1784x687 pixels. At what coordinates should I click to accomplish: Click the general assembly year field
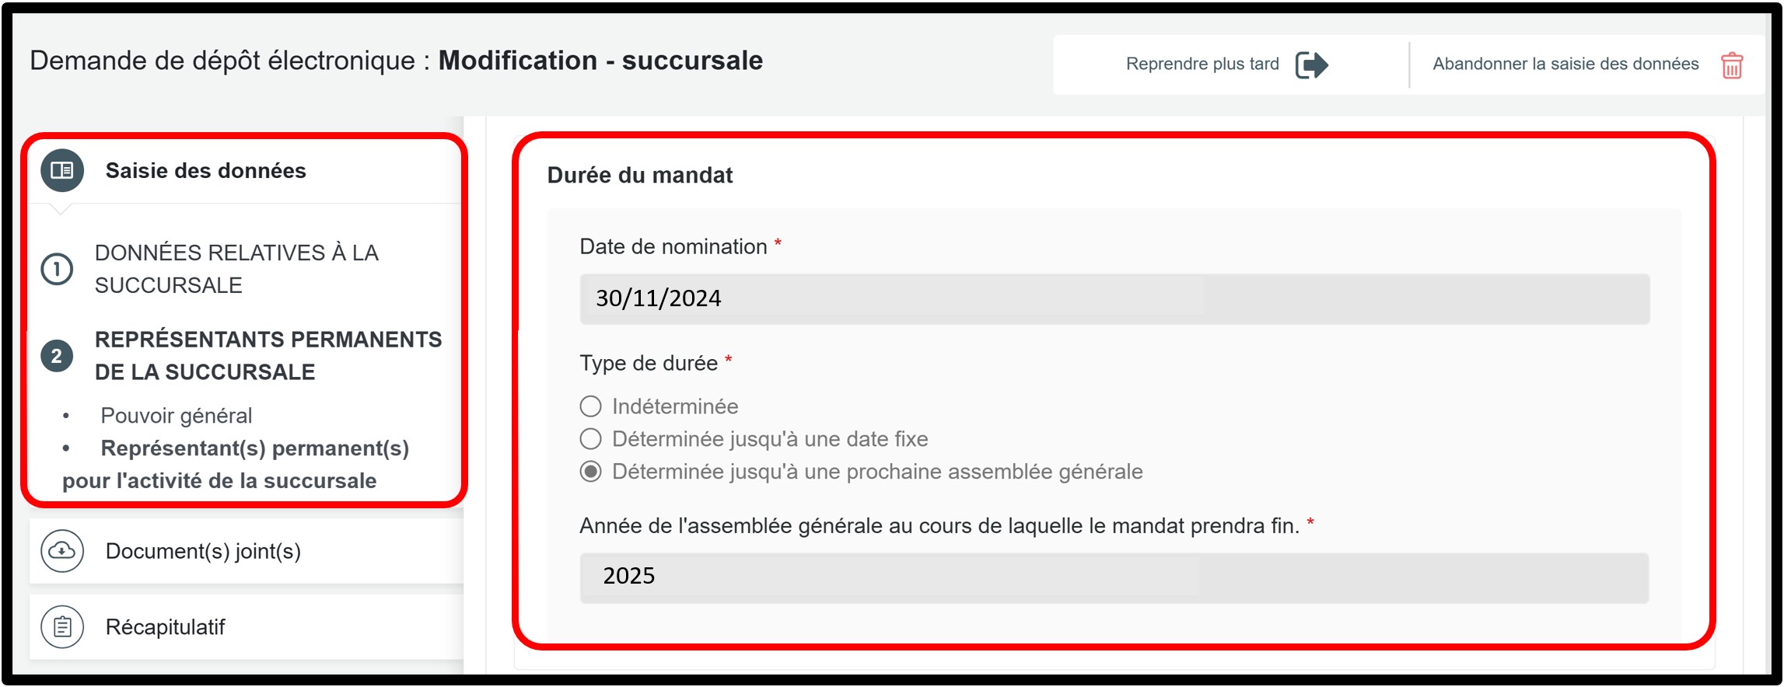[x=1114, y=577]
